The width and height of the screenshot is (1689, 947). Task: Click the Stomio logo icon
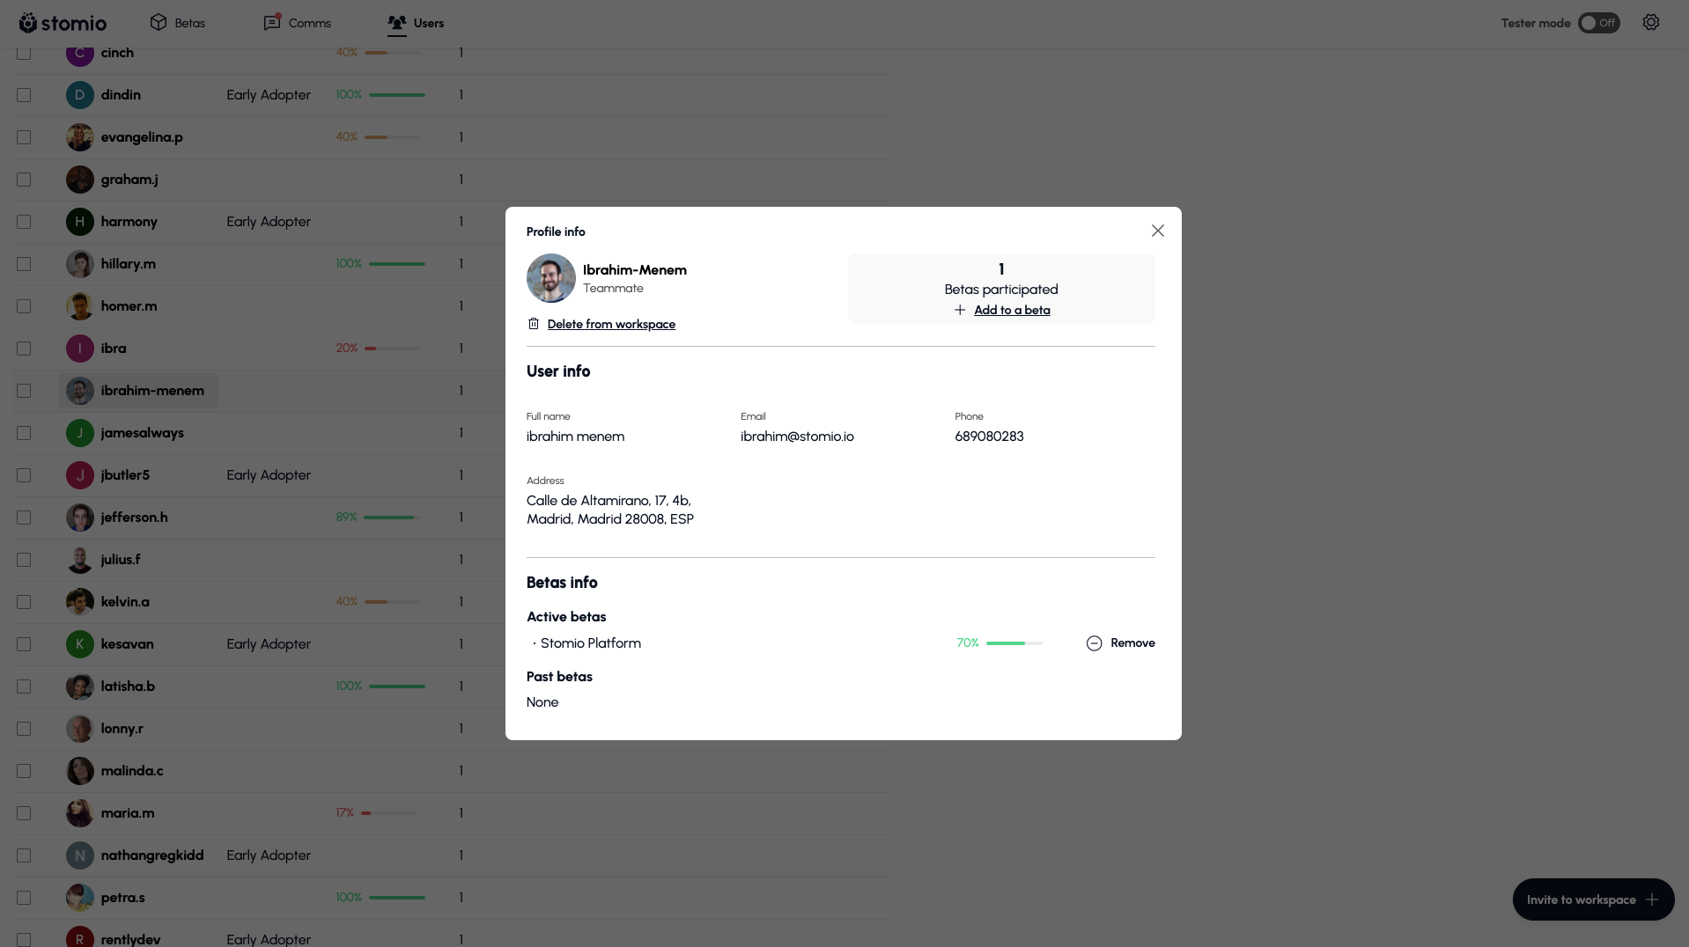28,23
